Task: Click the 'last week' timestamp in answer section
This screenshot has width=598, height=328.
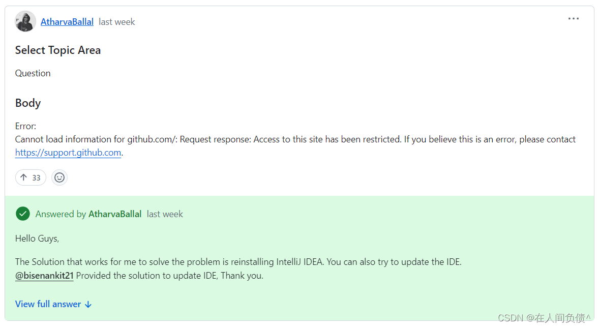Action: pos(165,214)
